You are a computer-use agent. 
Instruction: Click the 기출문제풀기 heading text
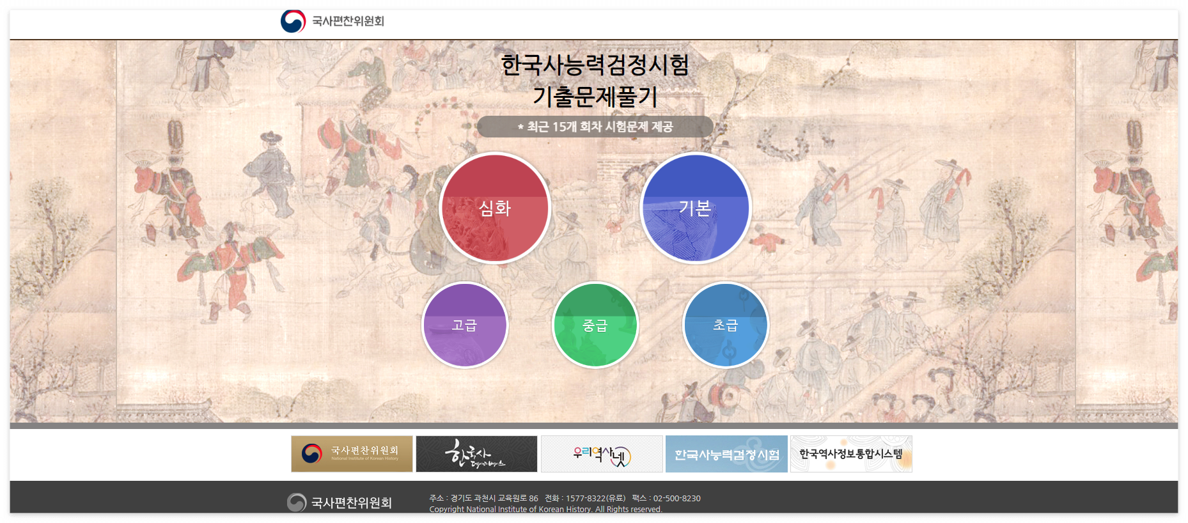click(595, 97)
